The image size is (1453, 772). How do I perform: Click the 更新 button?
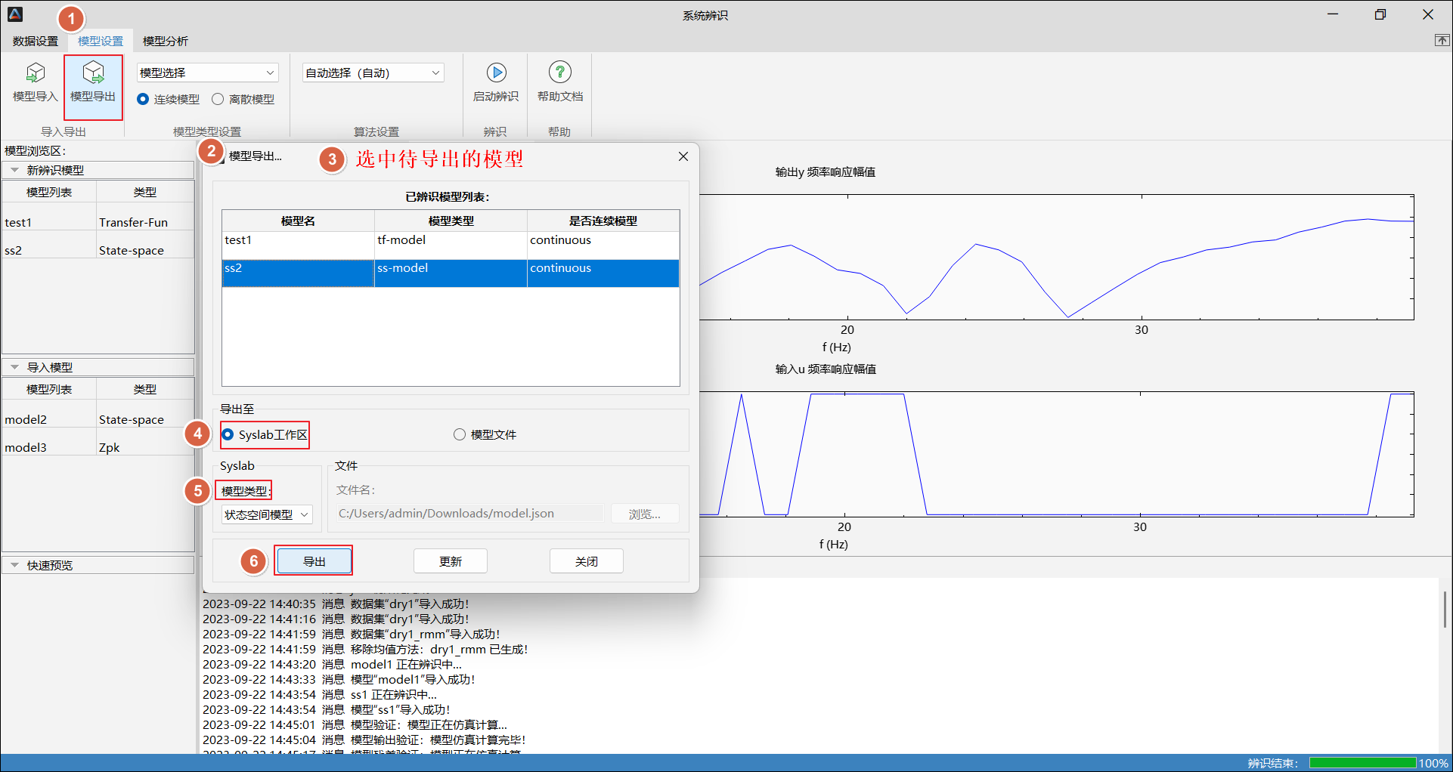(x=450, y=561)
